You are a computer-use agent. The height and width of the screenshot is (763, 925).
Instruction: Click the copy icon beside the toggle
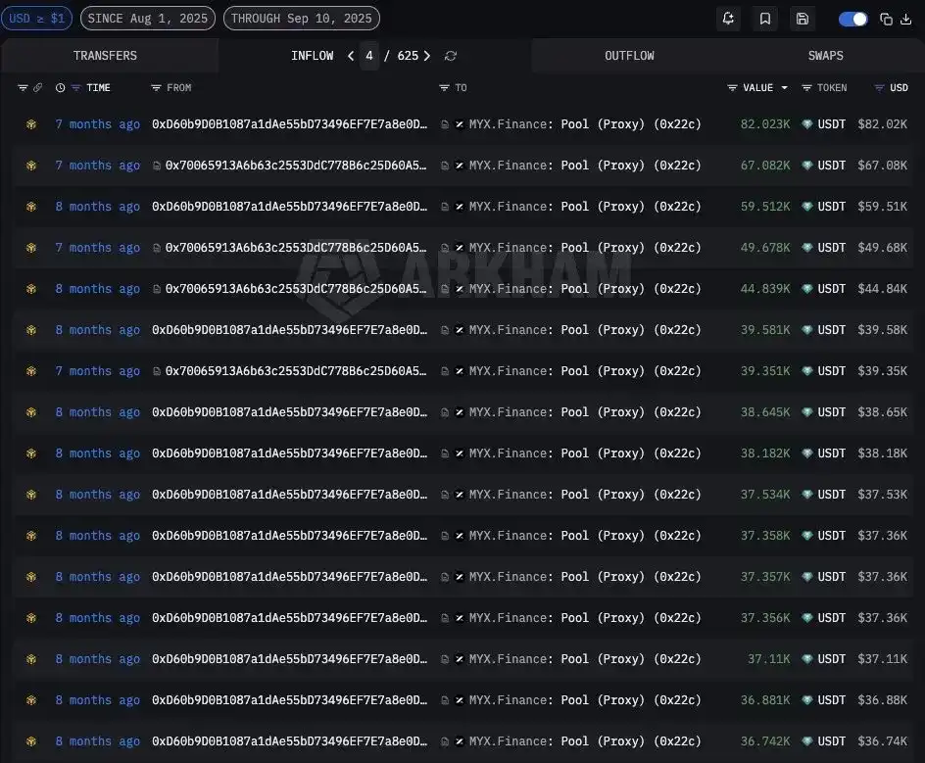[886, 19]
